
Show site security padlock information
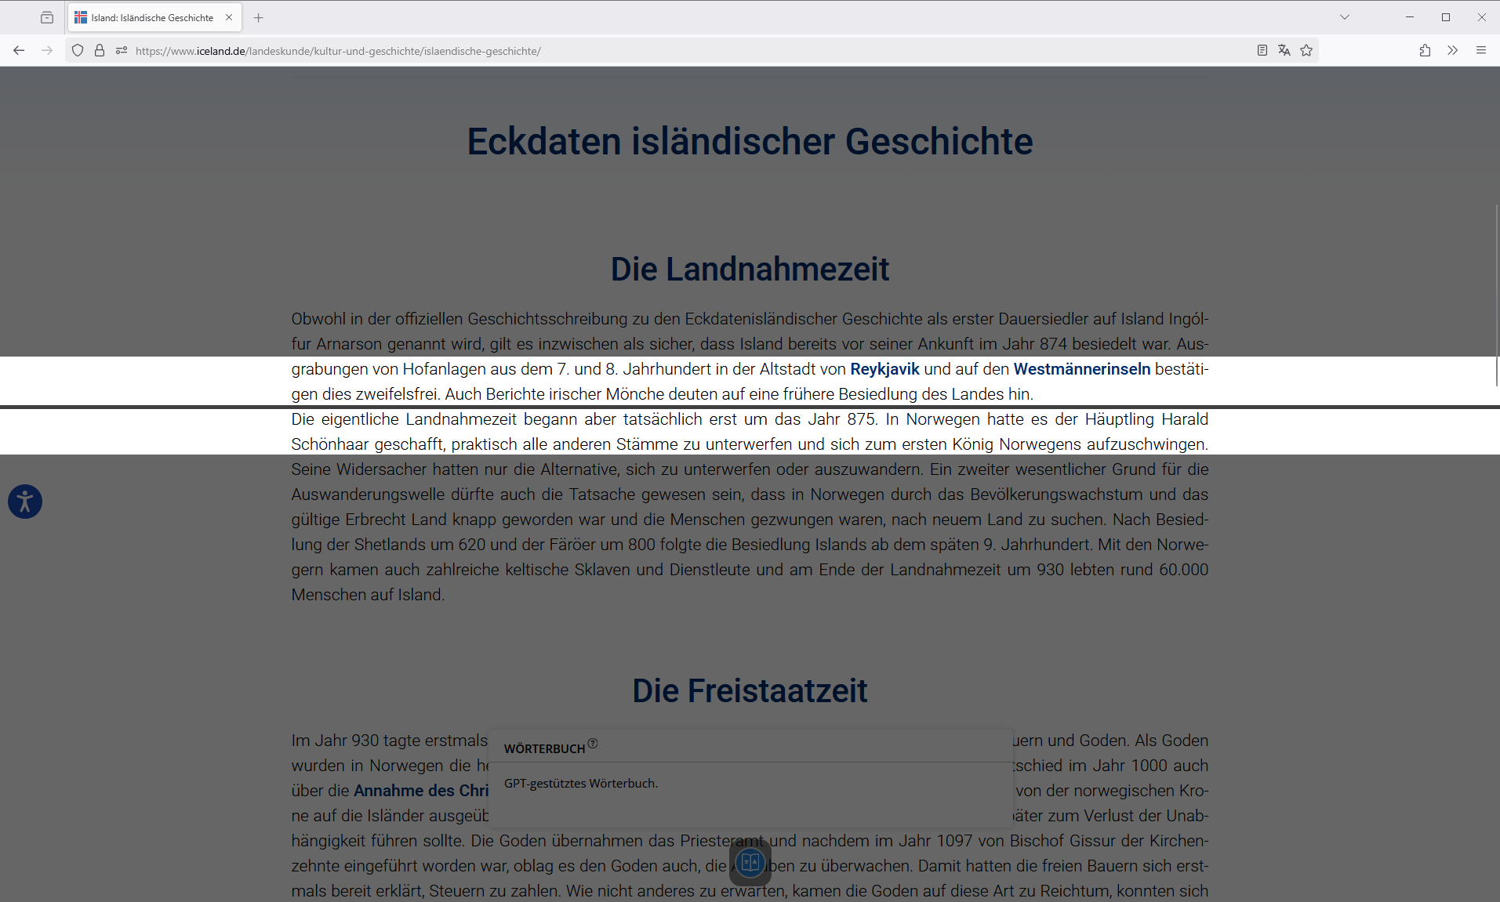point(100,50)
